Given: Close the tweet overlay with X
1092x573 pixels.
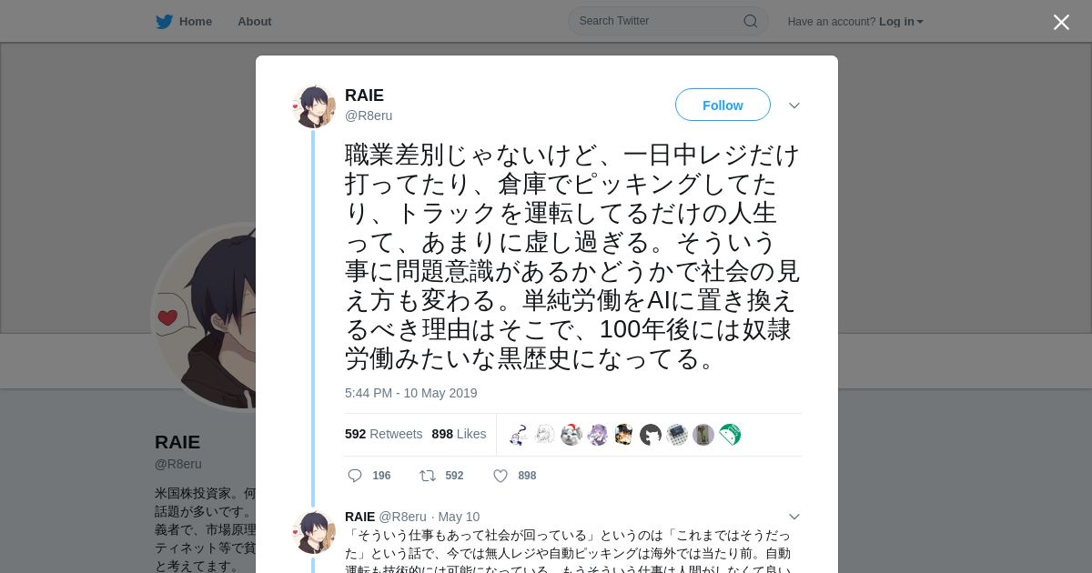Looking at the screenshot, I should (1061, 22).
